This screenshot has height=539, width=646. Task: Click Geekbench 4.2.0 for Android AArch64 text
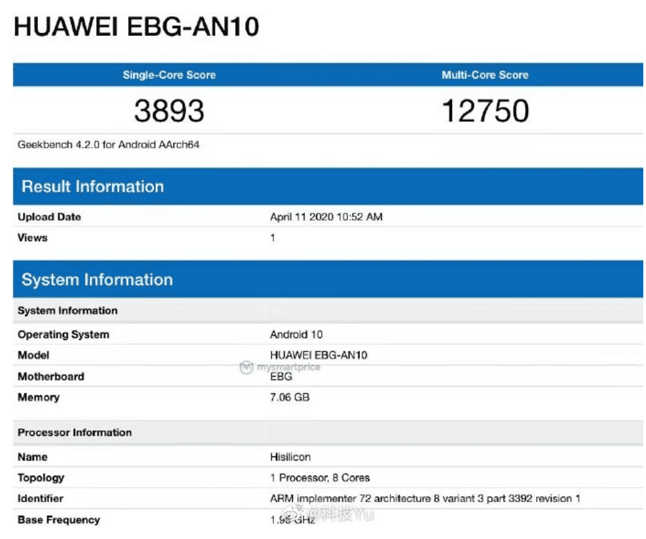[x=108, y=145]
